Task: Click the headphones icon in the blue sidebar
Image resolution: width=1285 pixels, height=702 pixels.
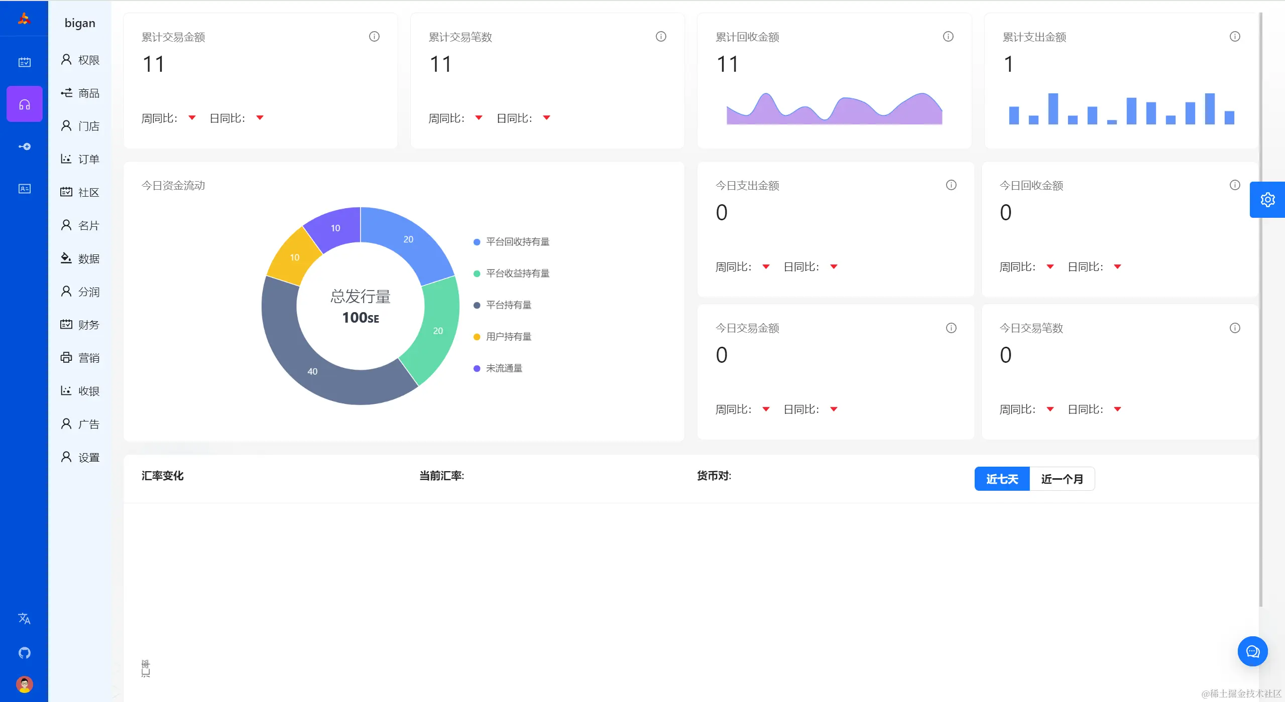Action: 24,104
